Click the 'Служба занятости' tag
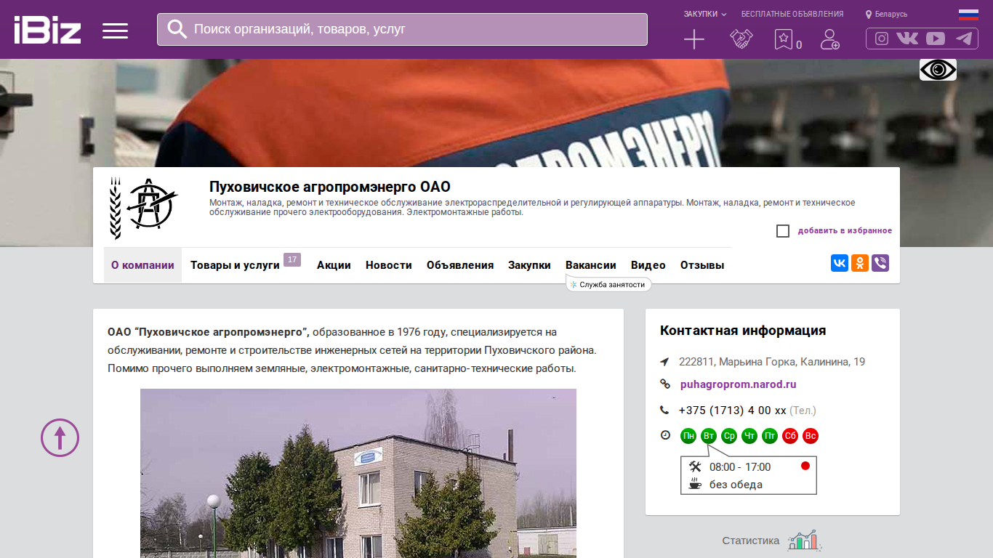Viewport: 993px width, 558px height. click(608, 284)
